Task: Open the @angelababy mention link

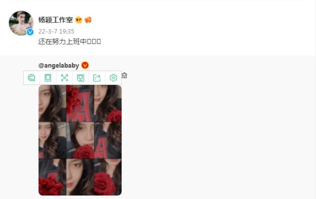Action: pos(59,65)
